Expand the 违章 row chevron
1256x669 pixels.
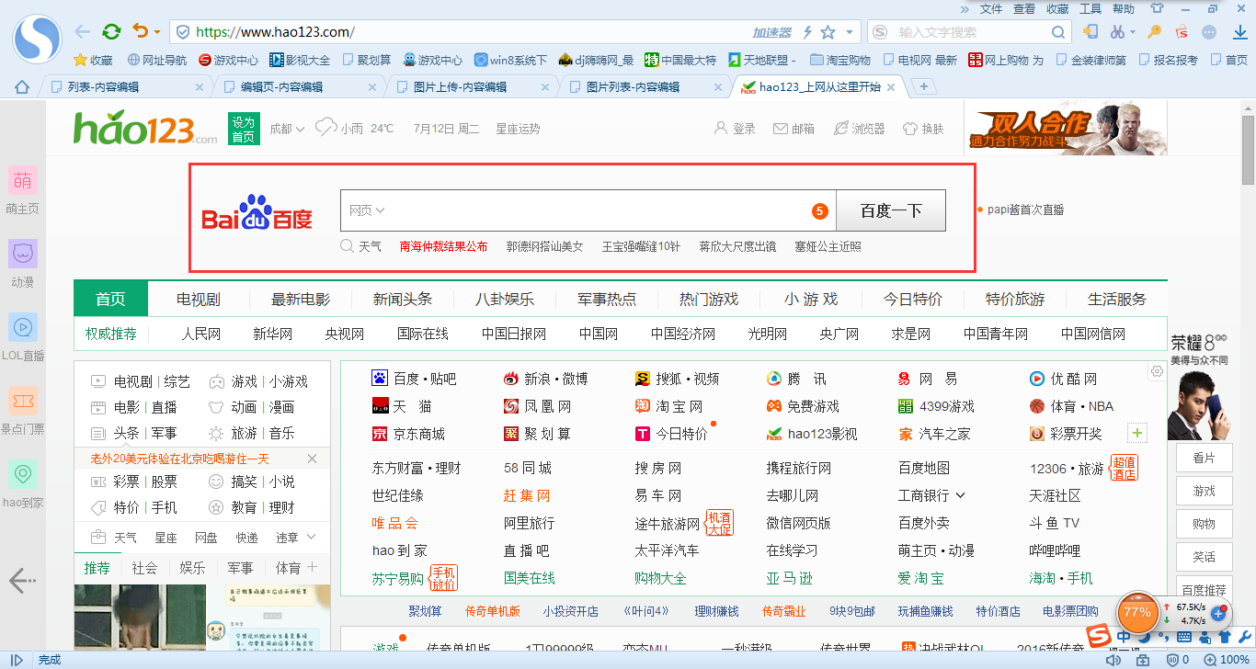coord(312,537)
